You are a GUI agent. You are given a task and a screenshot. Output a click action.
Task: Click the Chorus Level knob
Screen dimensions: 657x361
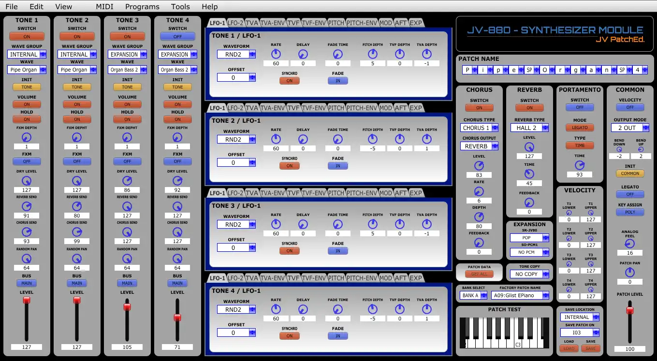tap(479, 166)
